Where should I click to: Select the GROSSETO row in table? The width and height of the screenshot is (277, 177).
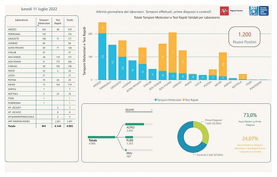(x=41, y=39)
